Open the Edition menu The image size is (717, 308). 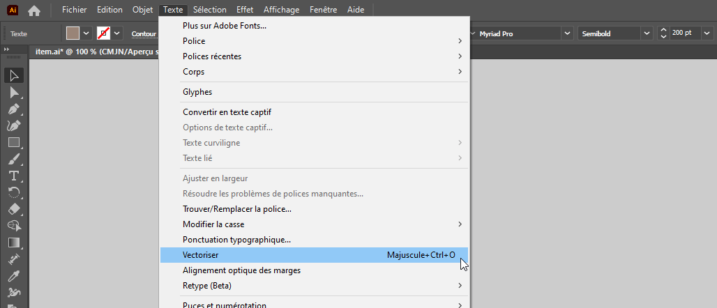[110, 10]
